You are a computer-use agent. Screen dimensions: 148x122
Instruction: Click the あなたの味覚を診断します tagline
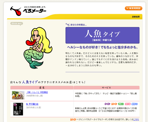(35, 7)
